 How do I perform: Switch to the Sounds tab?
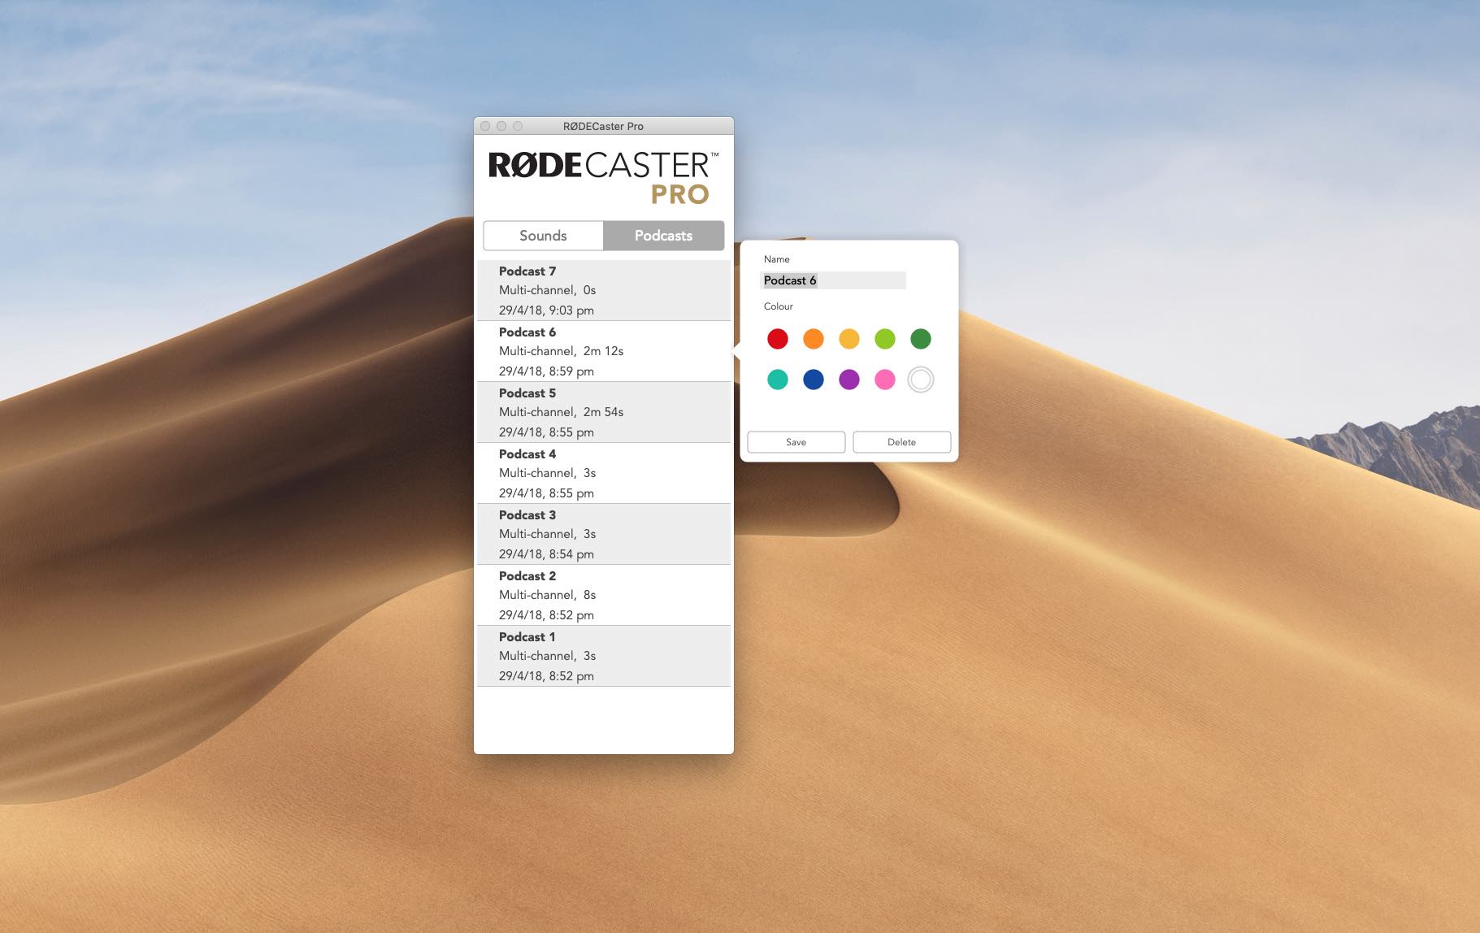tap(543, 236)
